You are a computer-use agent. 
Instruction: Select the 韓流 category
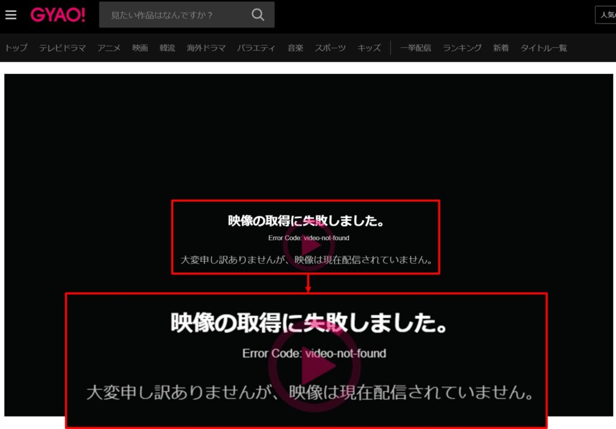pyautogui.click(x=167, y=48)
